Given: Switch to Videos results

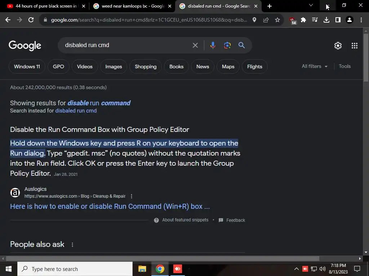Looking at the screenshot, I should (x=85, y=66).
